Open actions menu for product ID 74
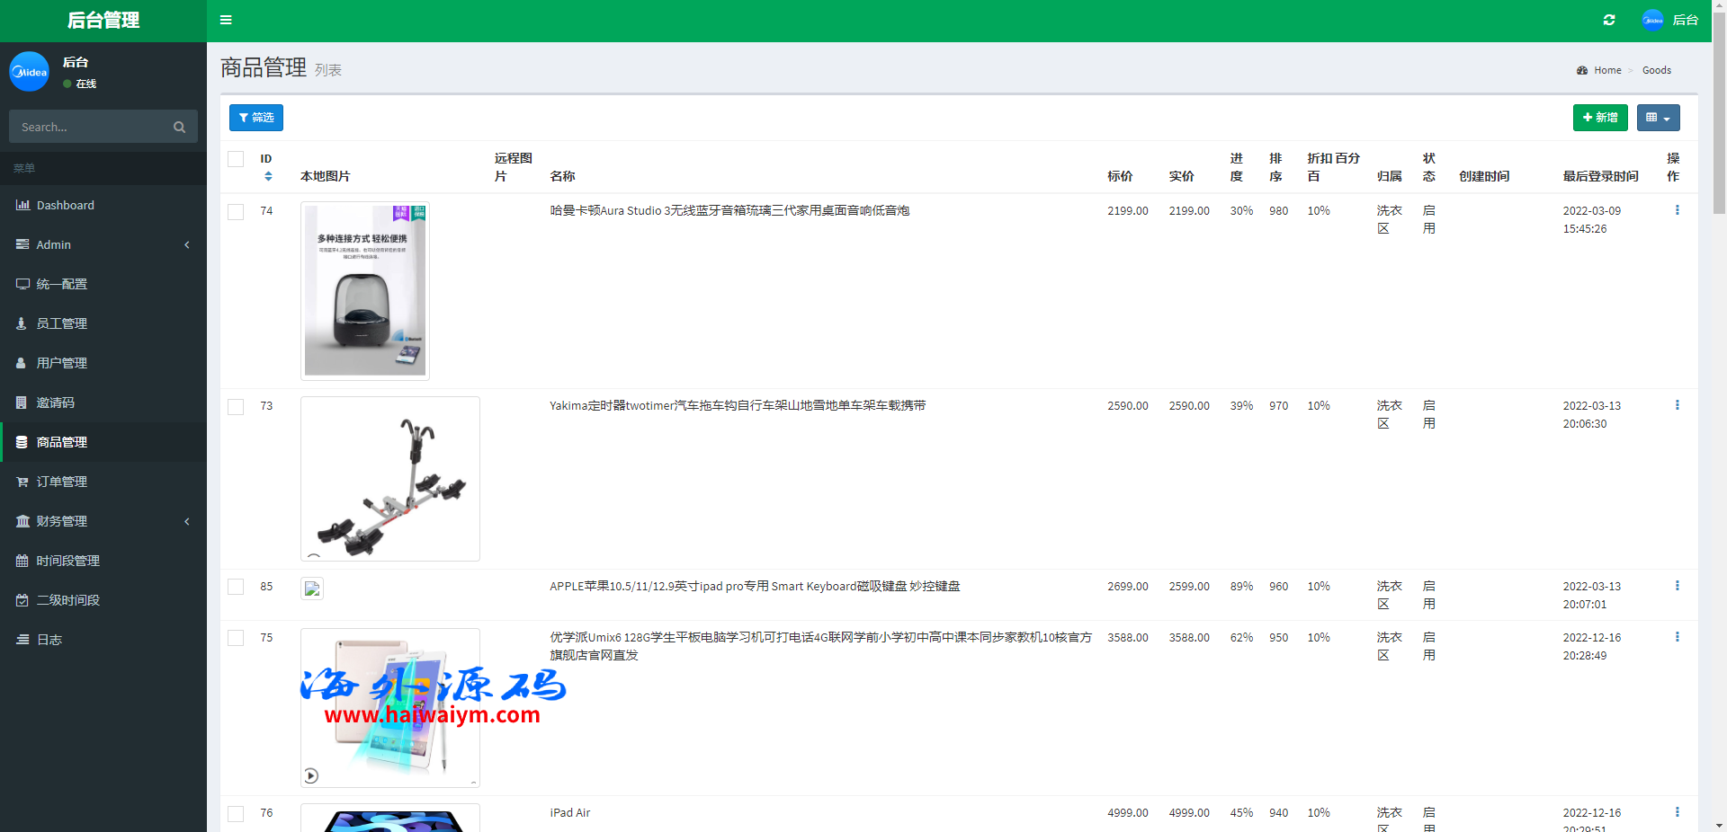1727x832 pixels. (x=1677, y=210)
